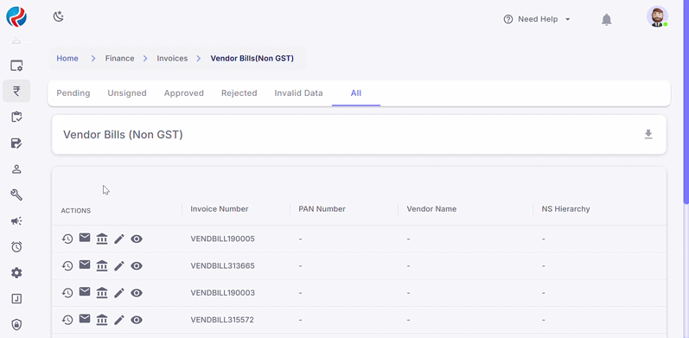Open the Invoices breadcrumb
The width and height of the screenshot is (689, 338).
pos(172,59)
